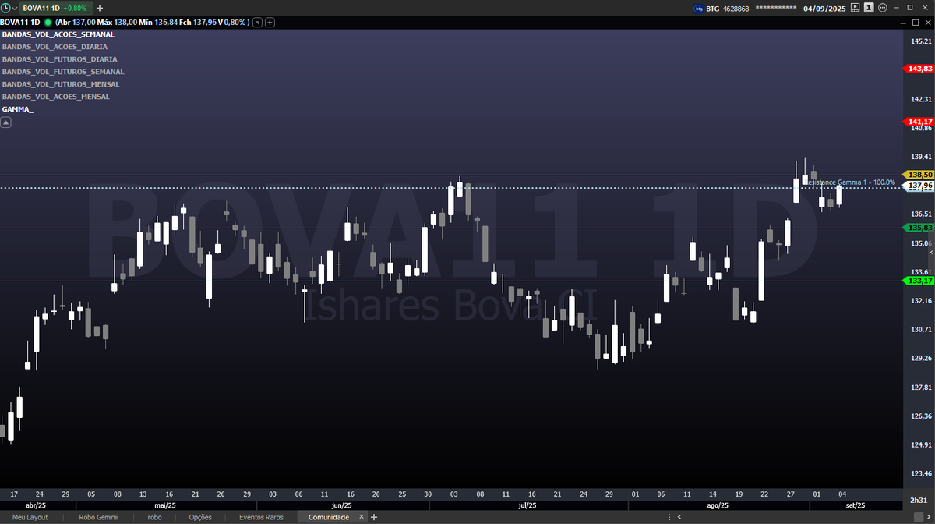This screenshot has height=524, width=935.
Task: Click the green 135,83 price level tag
Action: (x=919, y=228)
